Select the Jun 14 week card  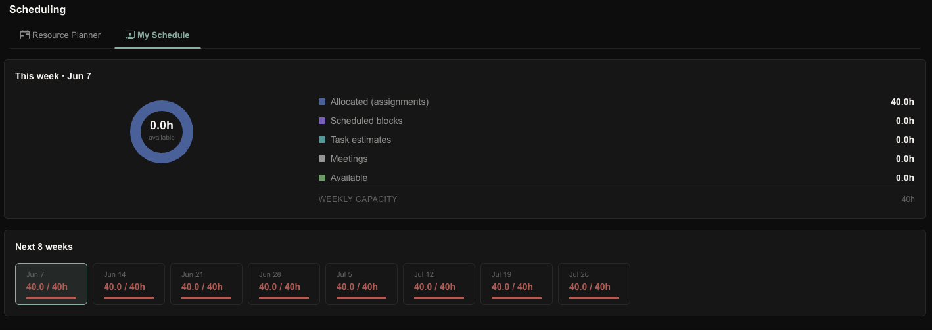(x=129, y=284)
